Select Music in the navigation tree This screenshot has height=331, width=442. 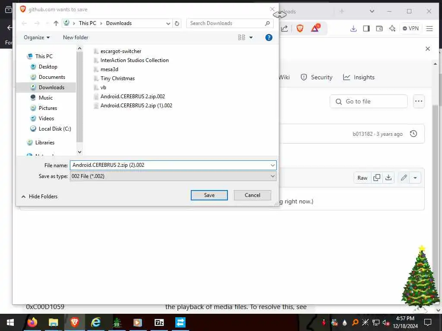click(46, 98)
